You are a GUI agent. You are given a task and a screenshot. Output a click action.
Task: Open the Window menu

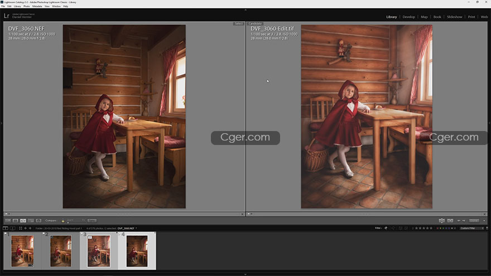(x=56, y=6)
